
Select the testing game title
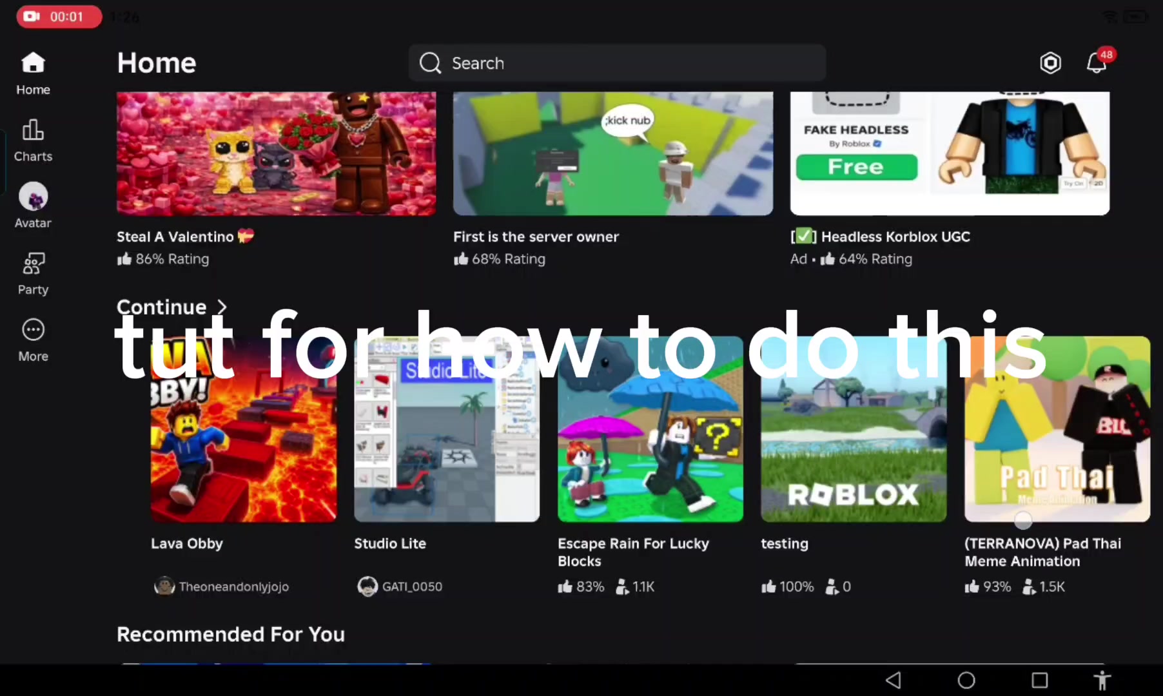pos(785,544)
